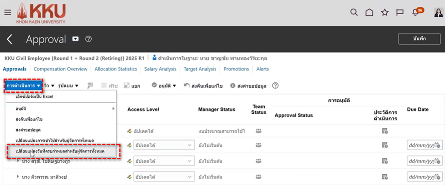Click the บันทึก save button
Screen dimensions: 445x186
pyautogui.click(x=419, y=39)
